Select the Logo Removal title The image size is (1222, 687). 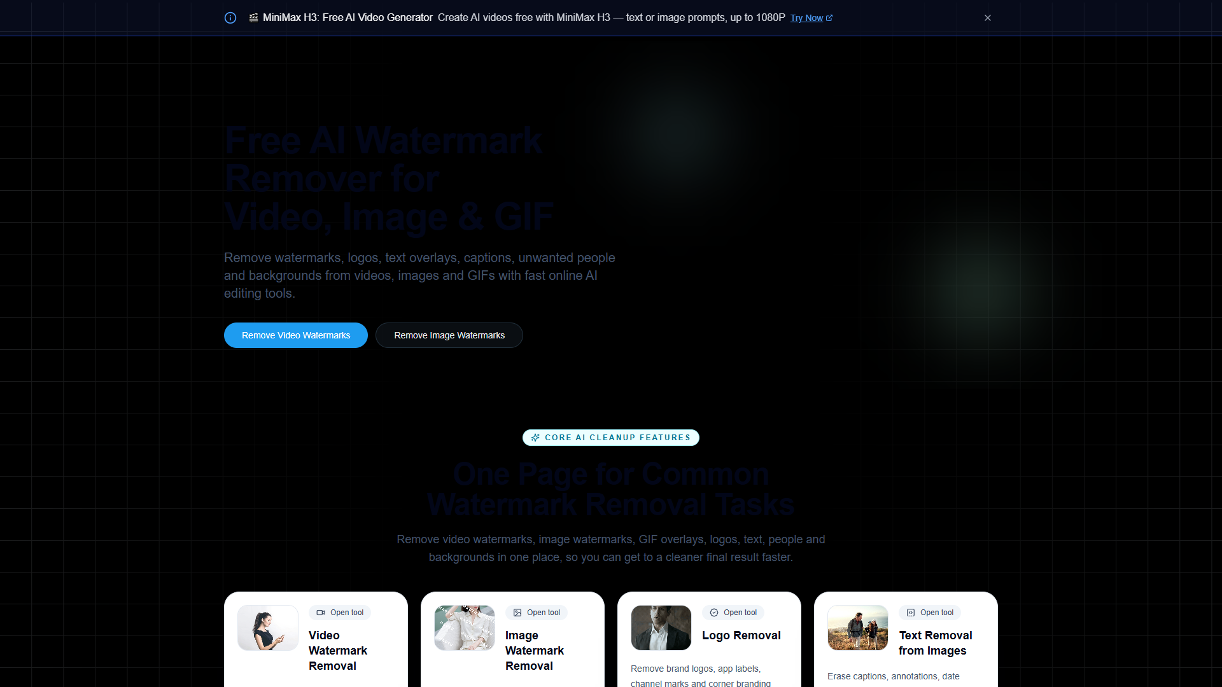point(741,635)
